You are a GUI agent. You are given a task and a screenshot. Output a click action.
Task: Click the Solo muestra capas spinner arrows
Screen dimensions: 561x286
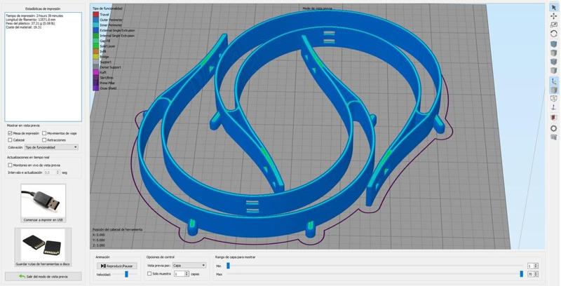(x=187, y=274)
